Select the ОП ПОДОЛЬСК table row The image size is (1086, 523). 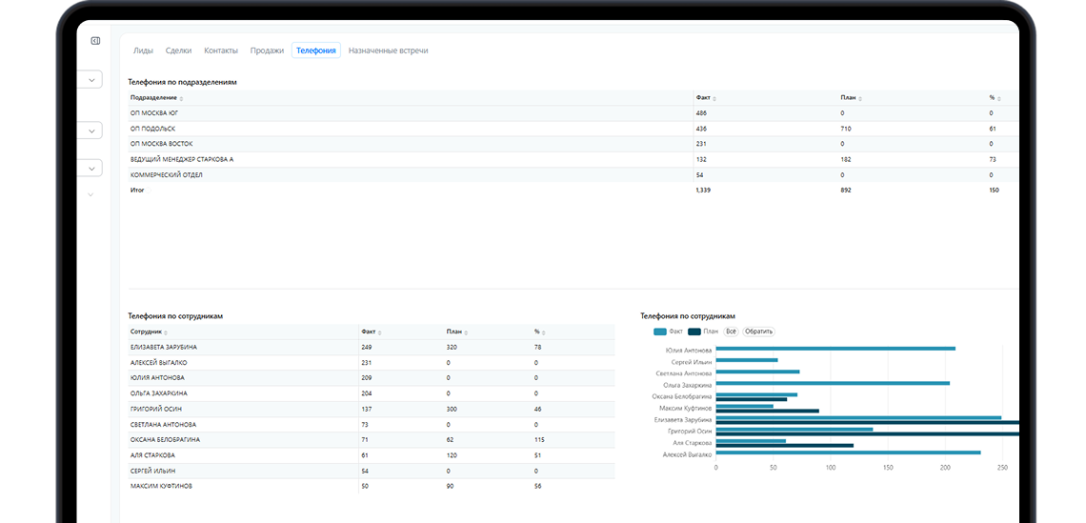pos(573,129)
